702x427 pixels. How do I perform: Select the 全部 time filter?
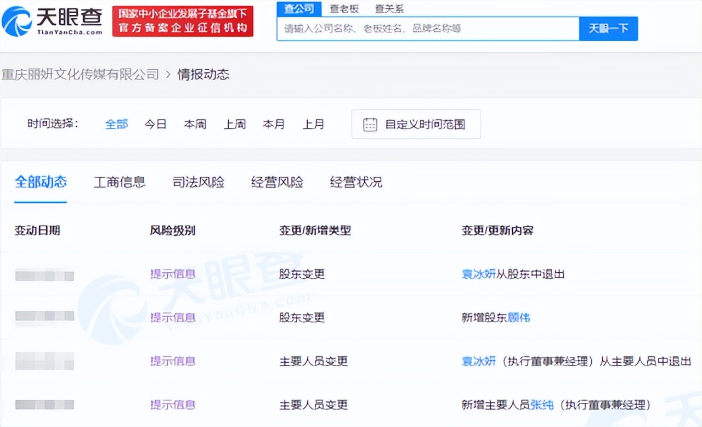coord(116,124)
